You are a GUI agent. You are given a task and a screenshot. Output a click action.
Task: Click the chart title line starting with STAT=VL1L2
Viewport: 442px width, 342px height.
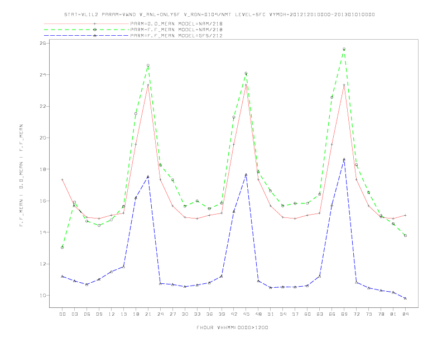pyautogui.click(x=219, y=15)
